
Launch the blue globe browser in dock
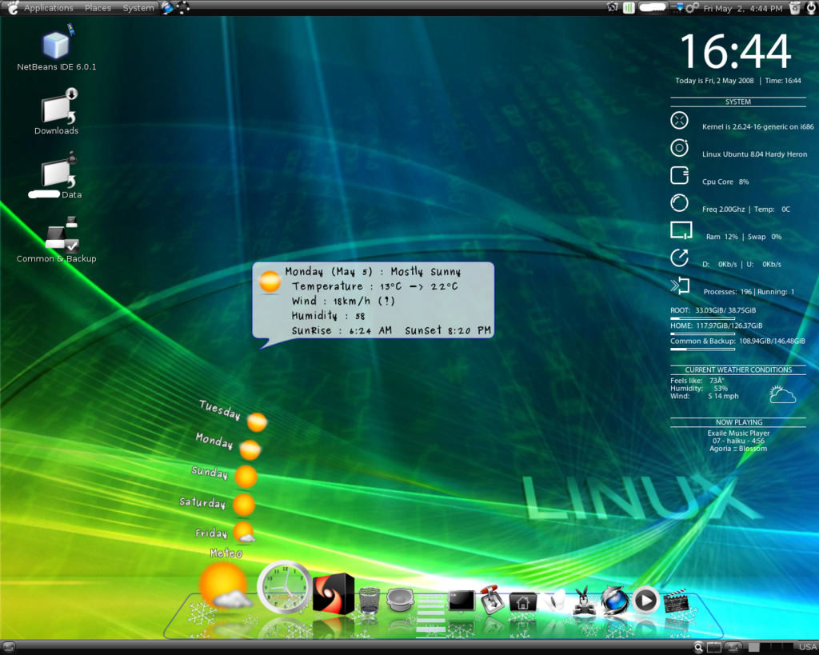click(614, 600)
